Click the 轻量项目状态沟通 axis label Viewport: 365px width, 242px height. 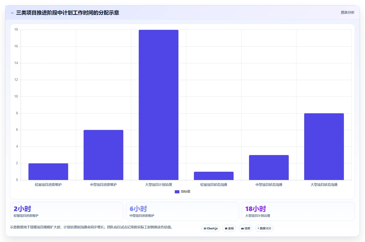[214, 185]
